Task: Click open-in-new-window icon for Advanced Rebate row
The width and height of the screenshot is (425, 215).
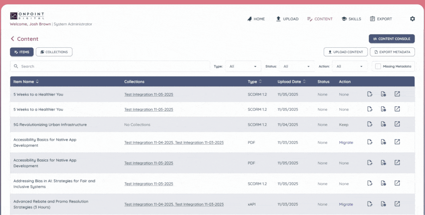Action: (397, 204)
